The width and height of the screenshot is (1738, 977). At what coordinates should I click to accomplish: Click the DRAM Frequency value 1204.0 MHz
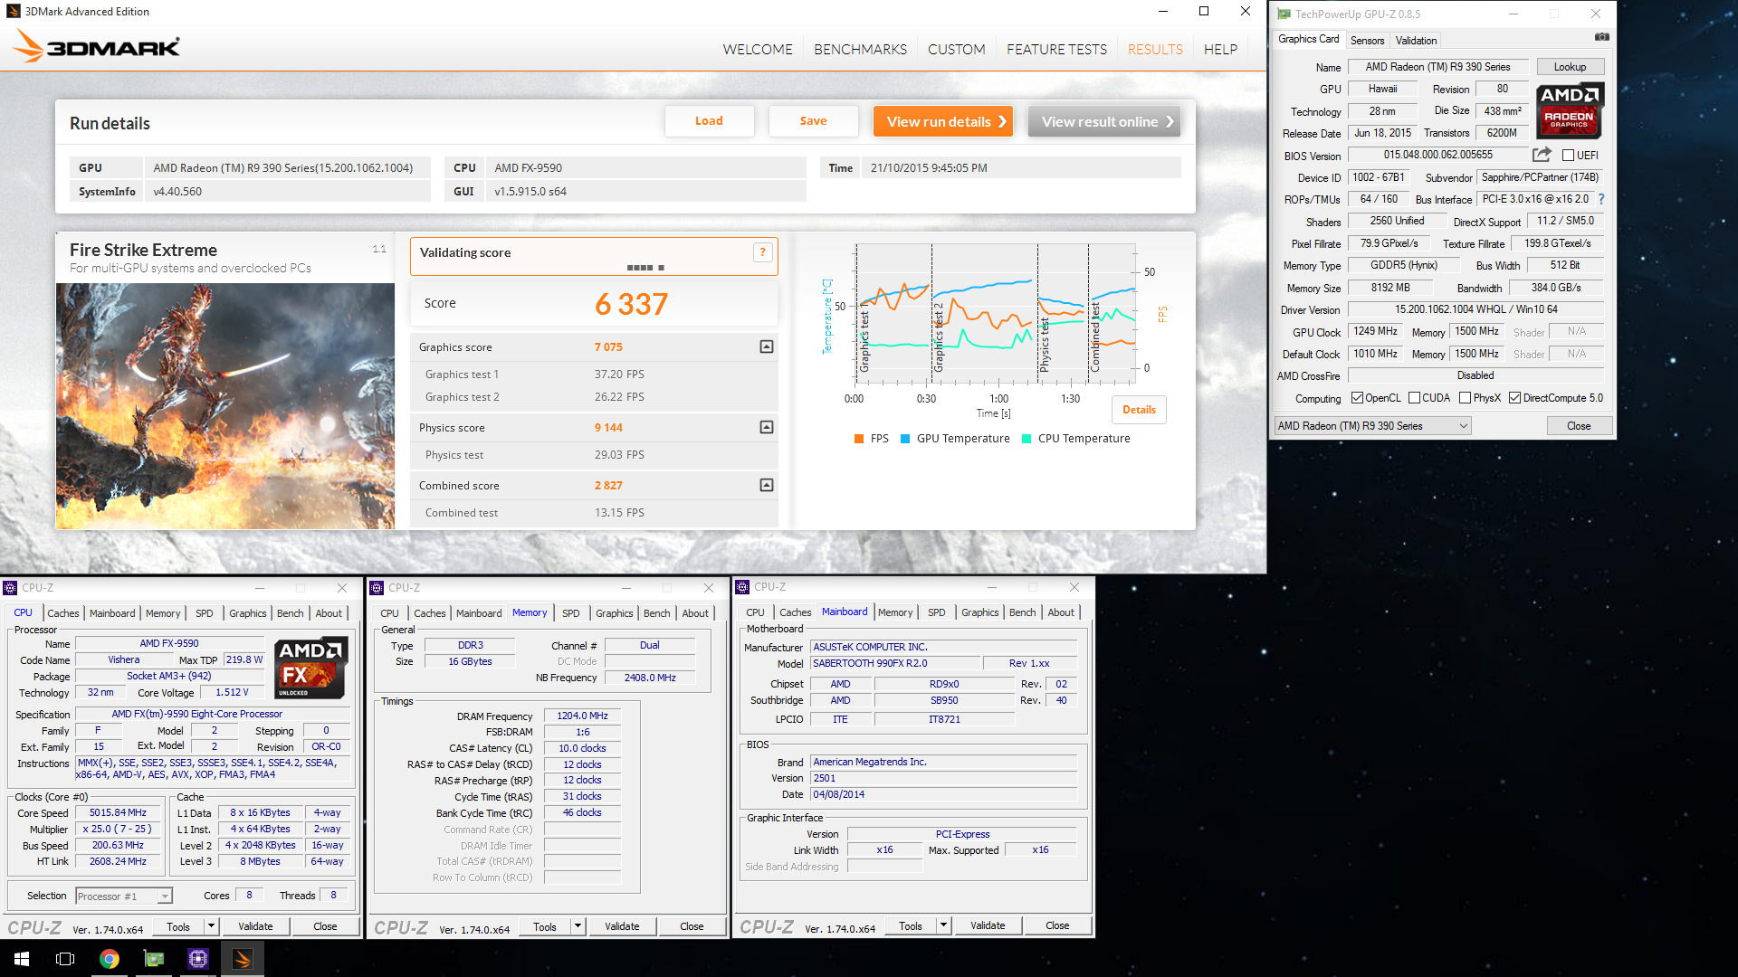pyautogui.click(x=582, y=716)
